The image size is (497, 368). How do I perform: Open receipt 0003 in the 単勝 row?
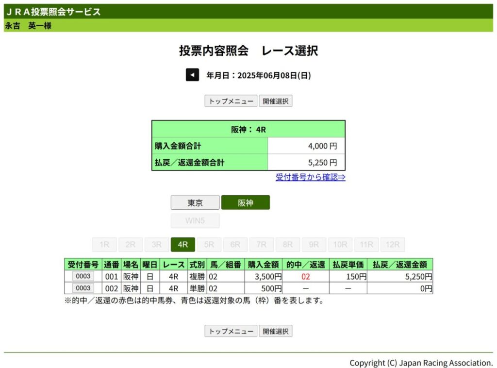[83, 288]
